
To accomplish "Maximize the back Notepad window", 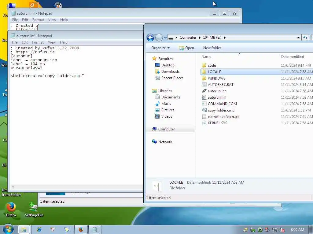I will (224, 13).
